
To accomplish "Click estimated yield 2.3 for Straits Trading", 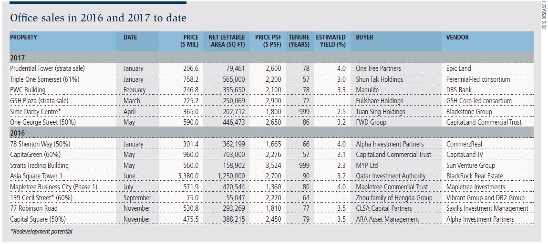I will (341, 165).
